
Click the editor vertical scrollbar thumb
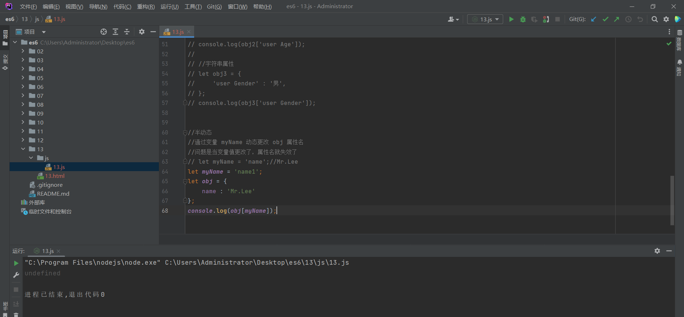click(x=672, y=201)
